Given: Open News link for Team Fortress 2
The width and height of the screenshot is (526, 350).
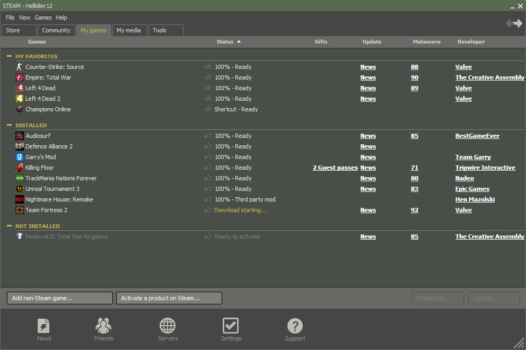Looking at the screenshot, I should point(368,210).
